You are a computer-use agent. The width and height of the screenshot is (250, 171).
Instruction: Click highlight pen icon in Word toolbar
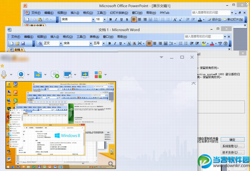point(204,43)
